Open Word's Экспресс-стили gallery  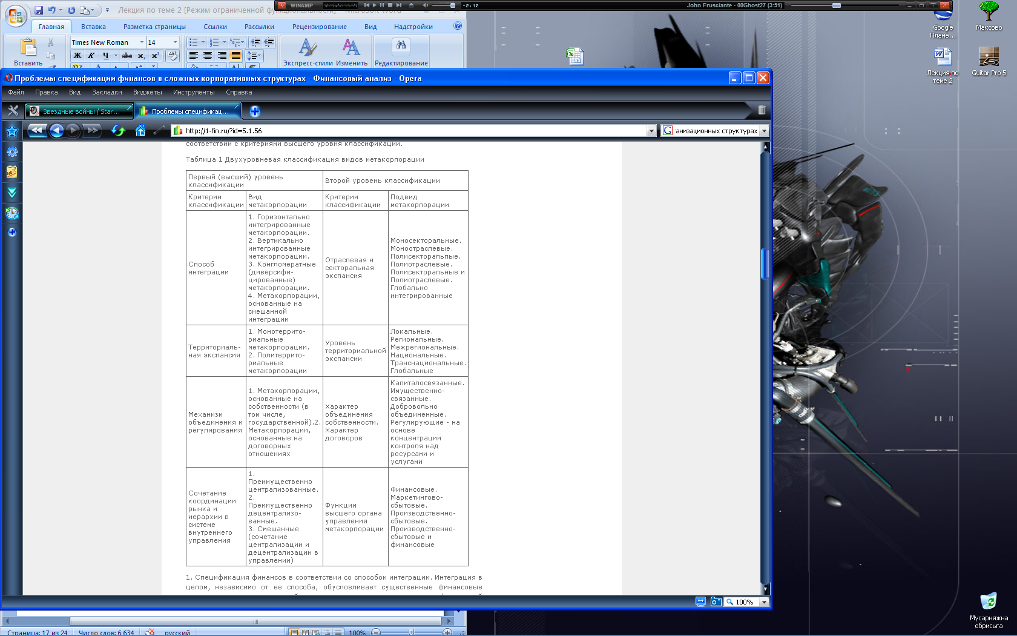[x=308, y=51]
